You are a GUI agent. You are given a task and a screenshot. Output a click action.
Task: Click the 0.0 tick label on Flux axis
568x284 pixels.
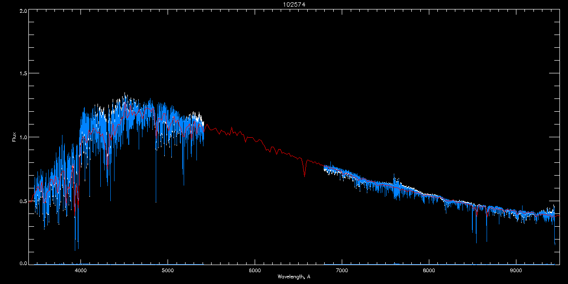(x=22, y=264)
